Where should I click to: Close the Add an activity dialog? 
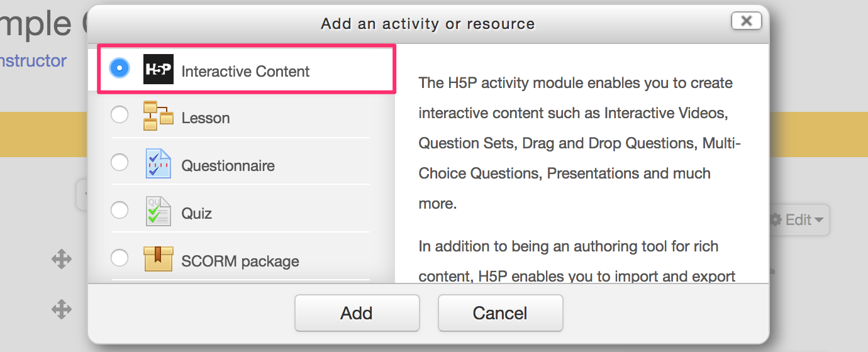(746, 21)
